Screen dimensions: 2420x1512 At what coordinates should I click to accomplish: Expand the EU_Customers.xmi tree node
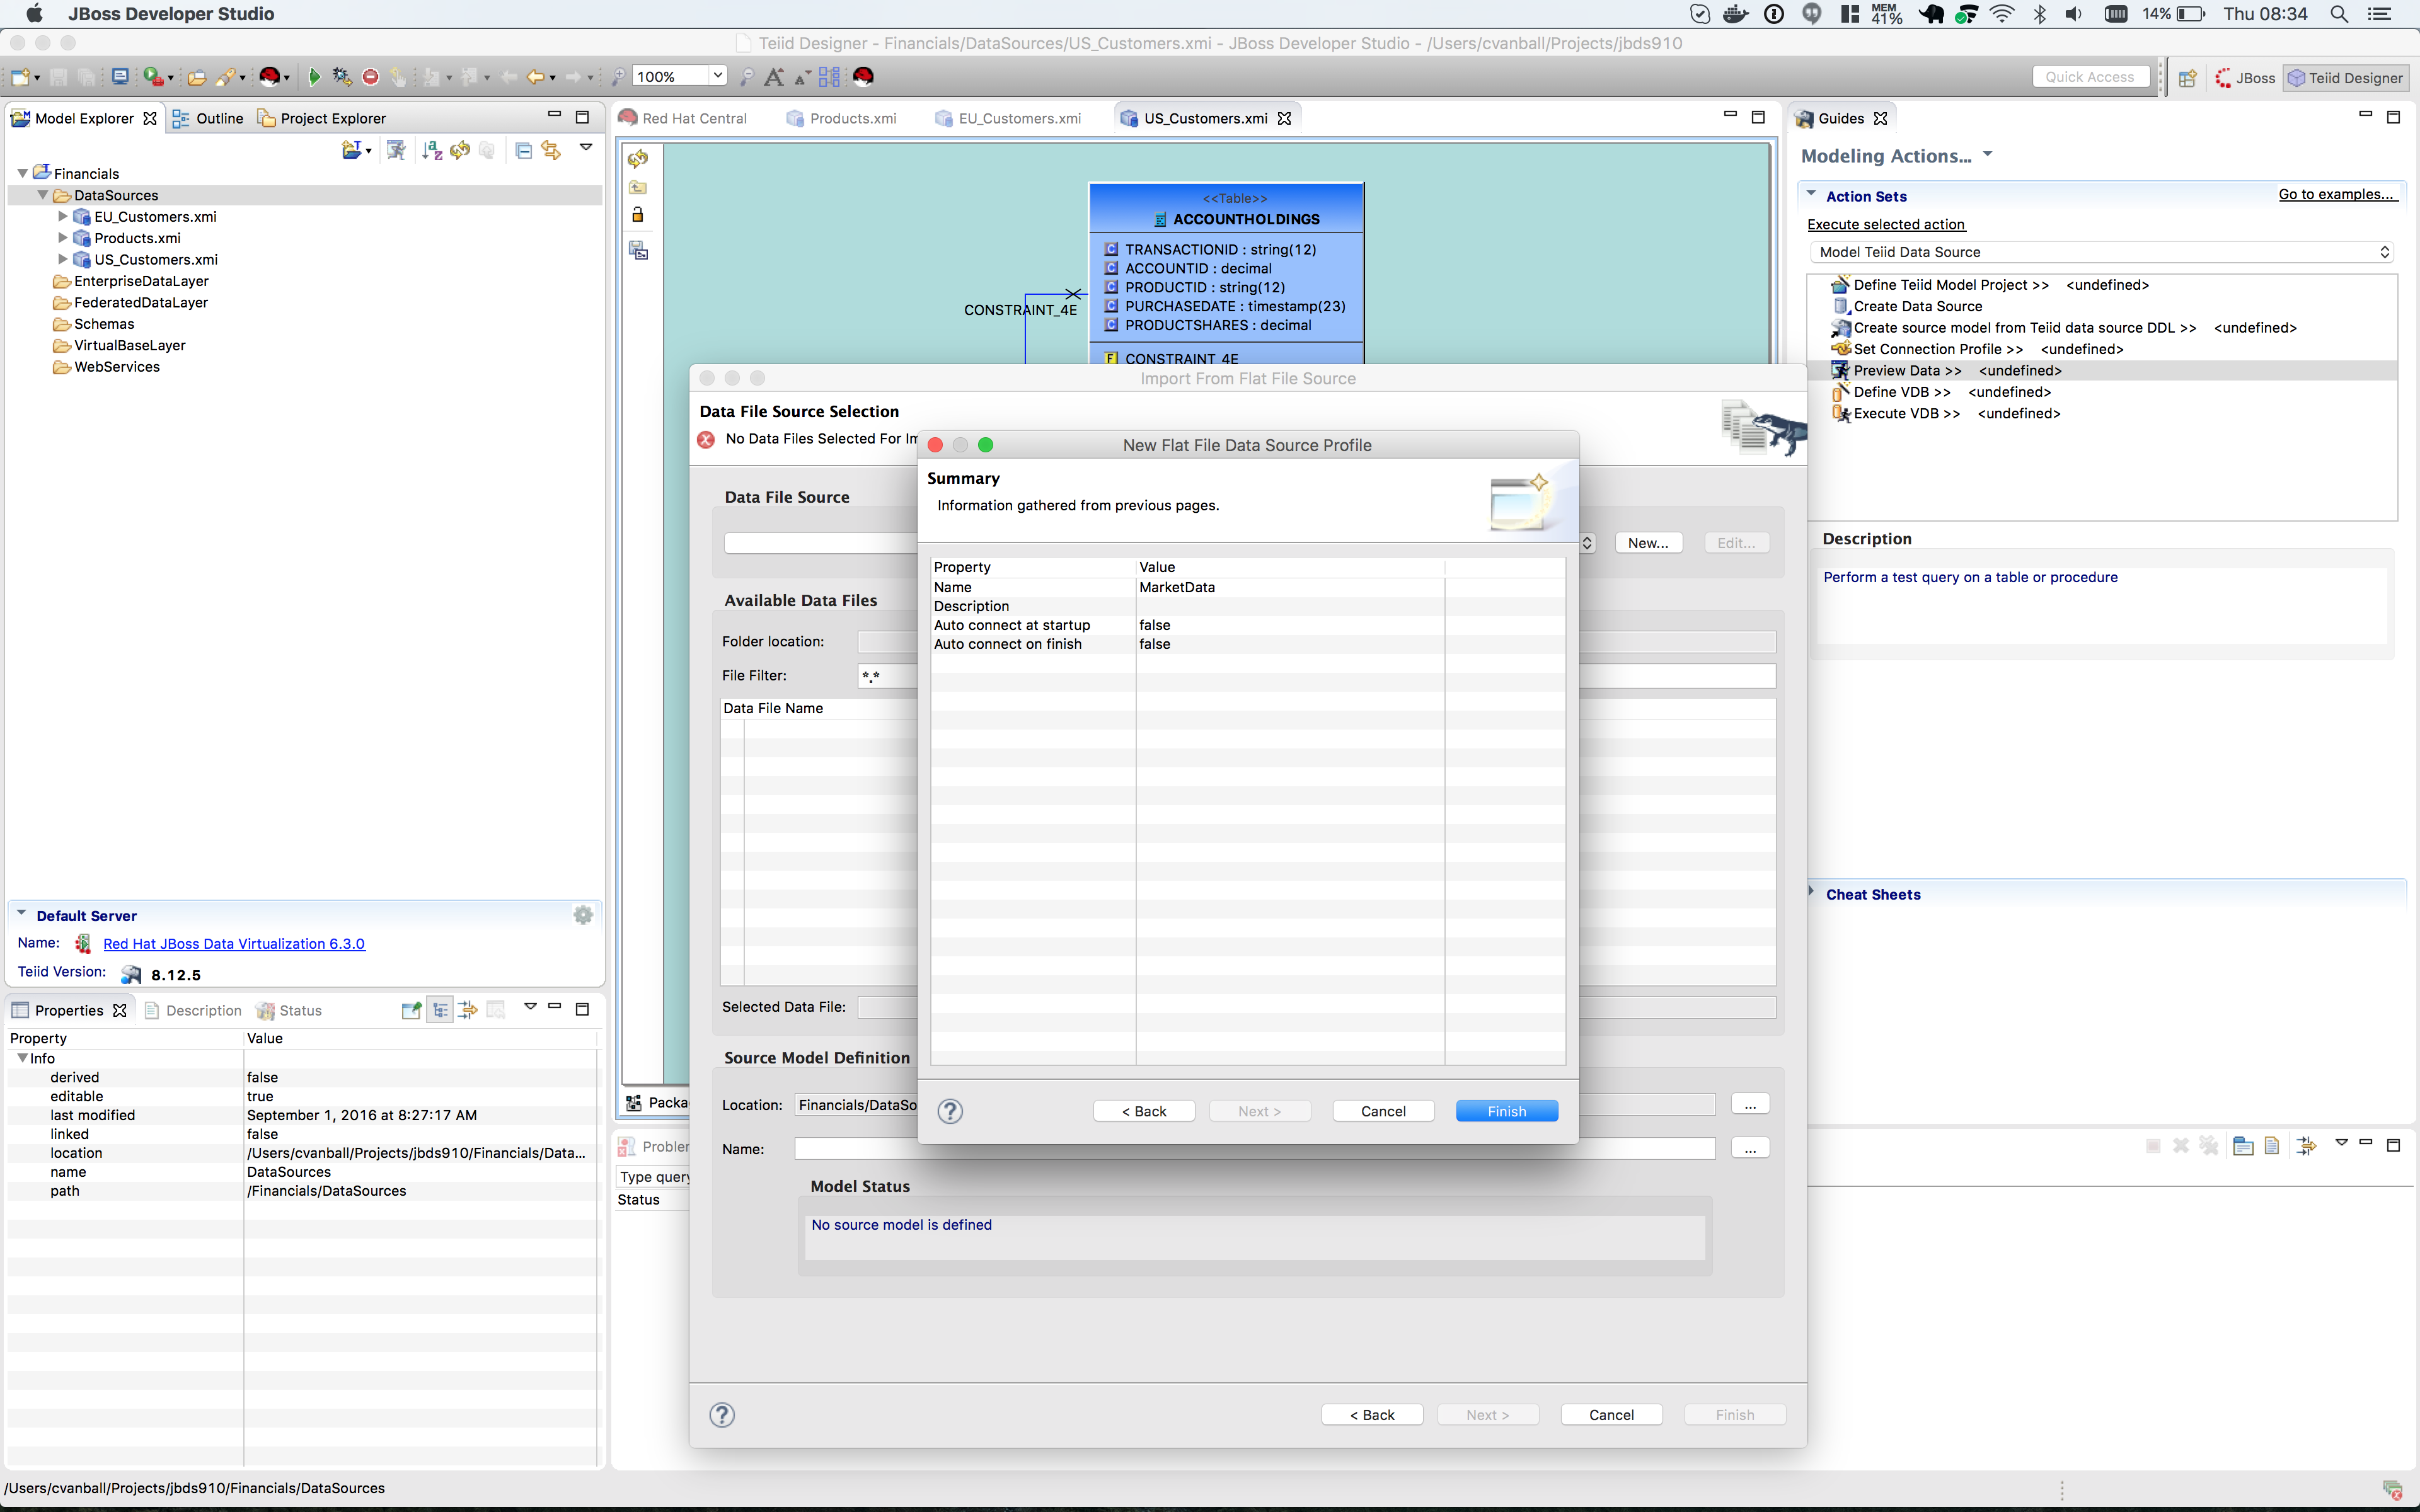pyautogui.click(x=63, y=216)
